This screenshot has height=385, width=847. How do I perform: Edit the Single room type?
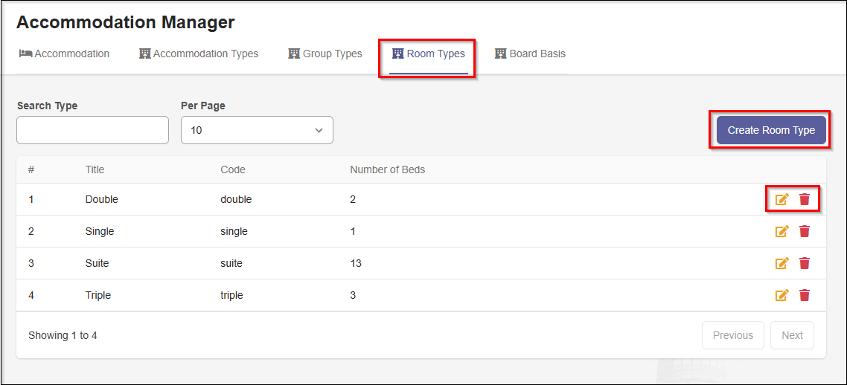782,231
